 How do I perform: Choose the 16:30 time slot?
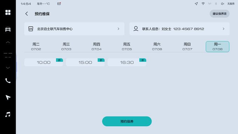[127, 62]
